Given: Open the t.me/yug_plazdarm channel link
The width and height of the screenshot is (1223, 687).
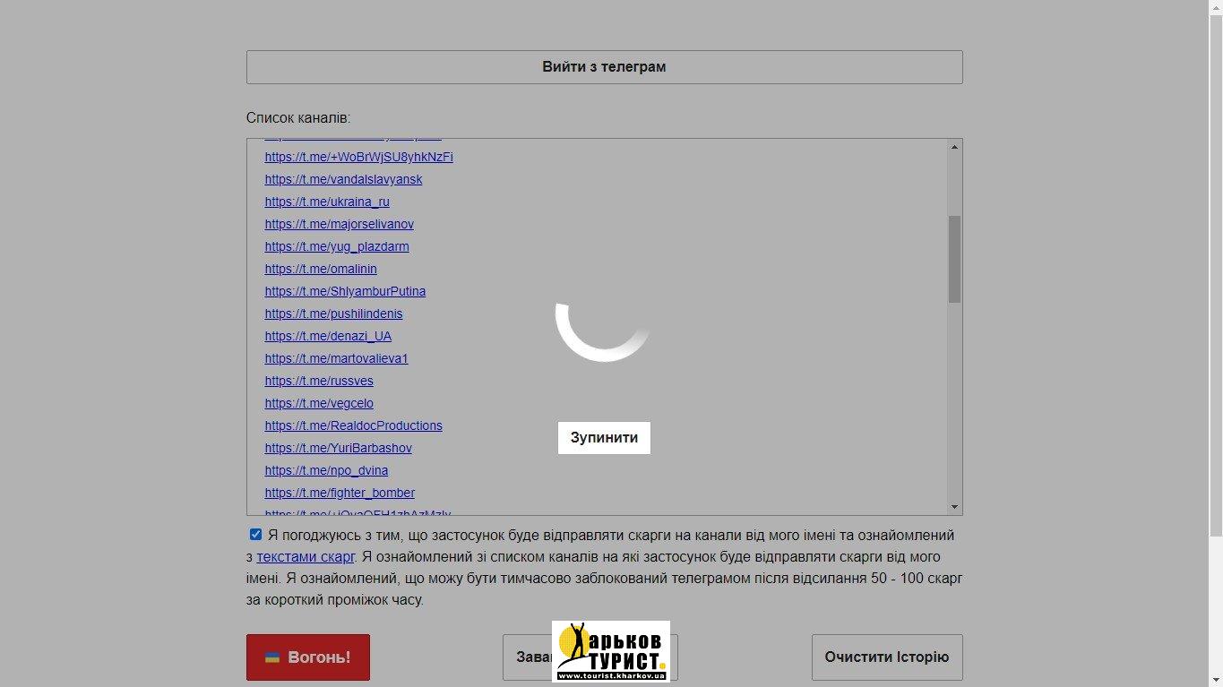Looking at the screenshot, I should tap(337, 246).
